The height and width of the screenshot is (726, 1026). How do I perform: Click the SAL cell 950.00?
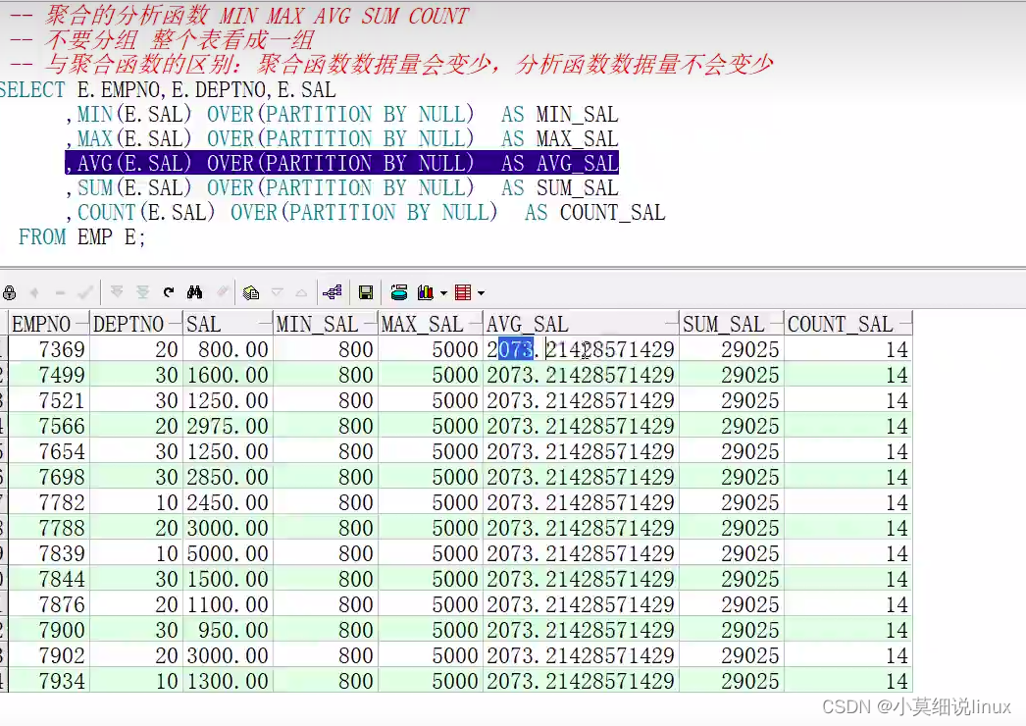click(x=228, y=631)
